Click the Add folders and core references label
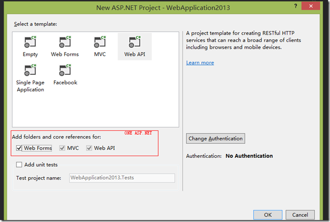 click(x=56, y=137)
